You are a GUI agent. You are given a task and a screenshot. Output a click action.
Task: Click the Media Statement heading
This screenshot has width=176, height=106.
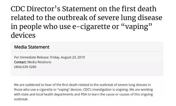click(32, 47)
